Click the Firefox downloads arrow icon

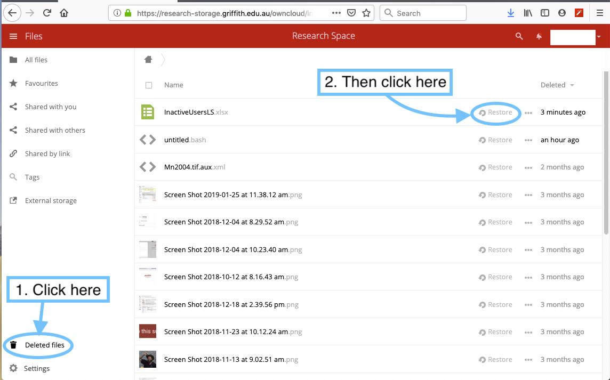click(510, 13)
